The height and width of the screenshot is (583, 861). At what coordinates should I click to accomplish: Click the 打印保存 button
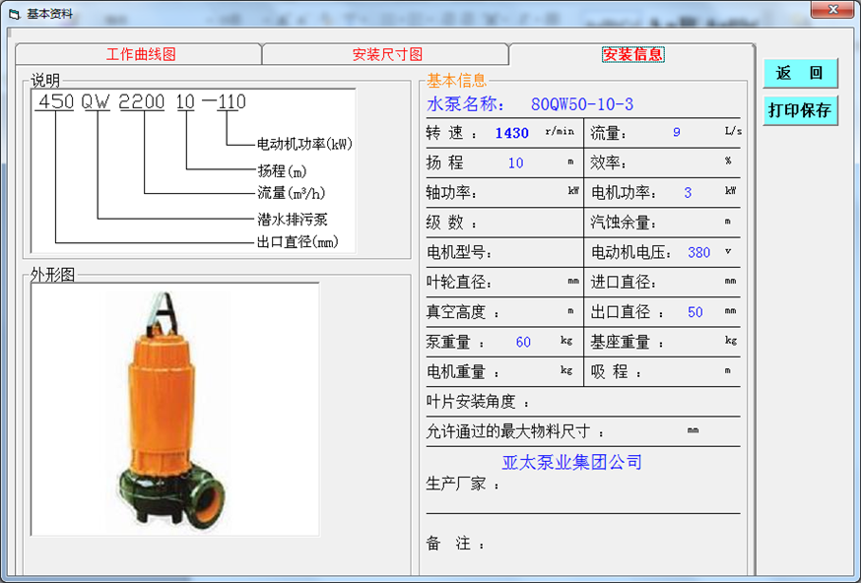coord(800,110)
